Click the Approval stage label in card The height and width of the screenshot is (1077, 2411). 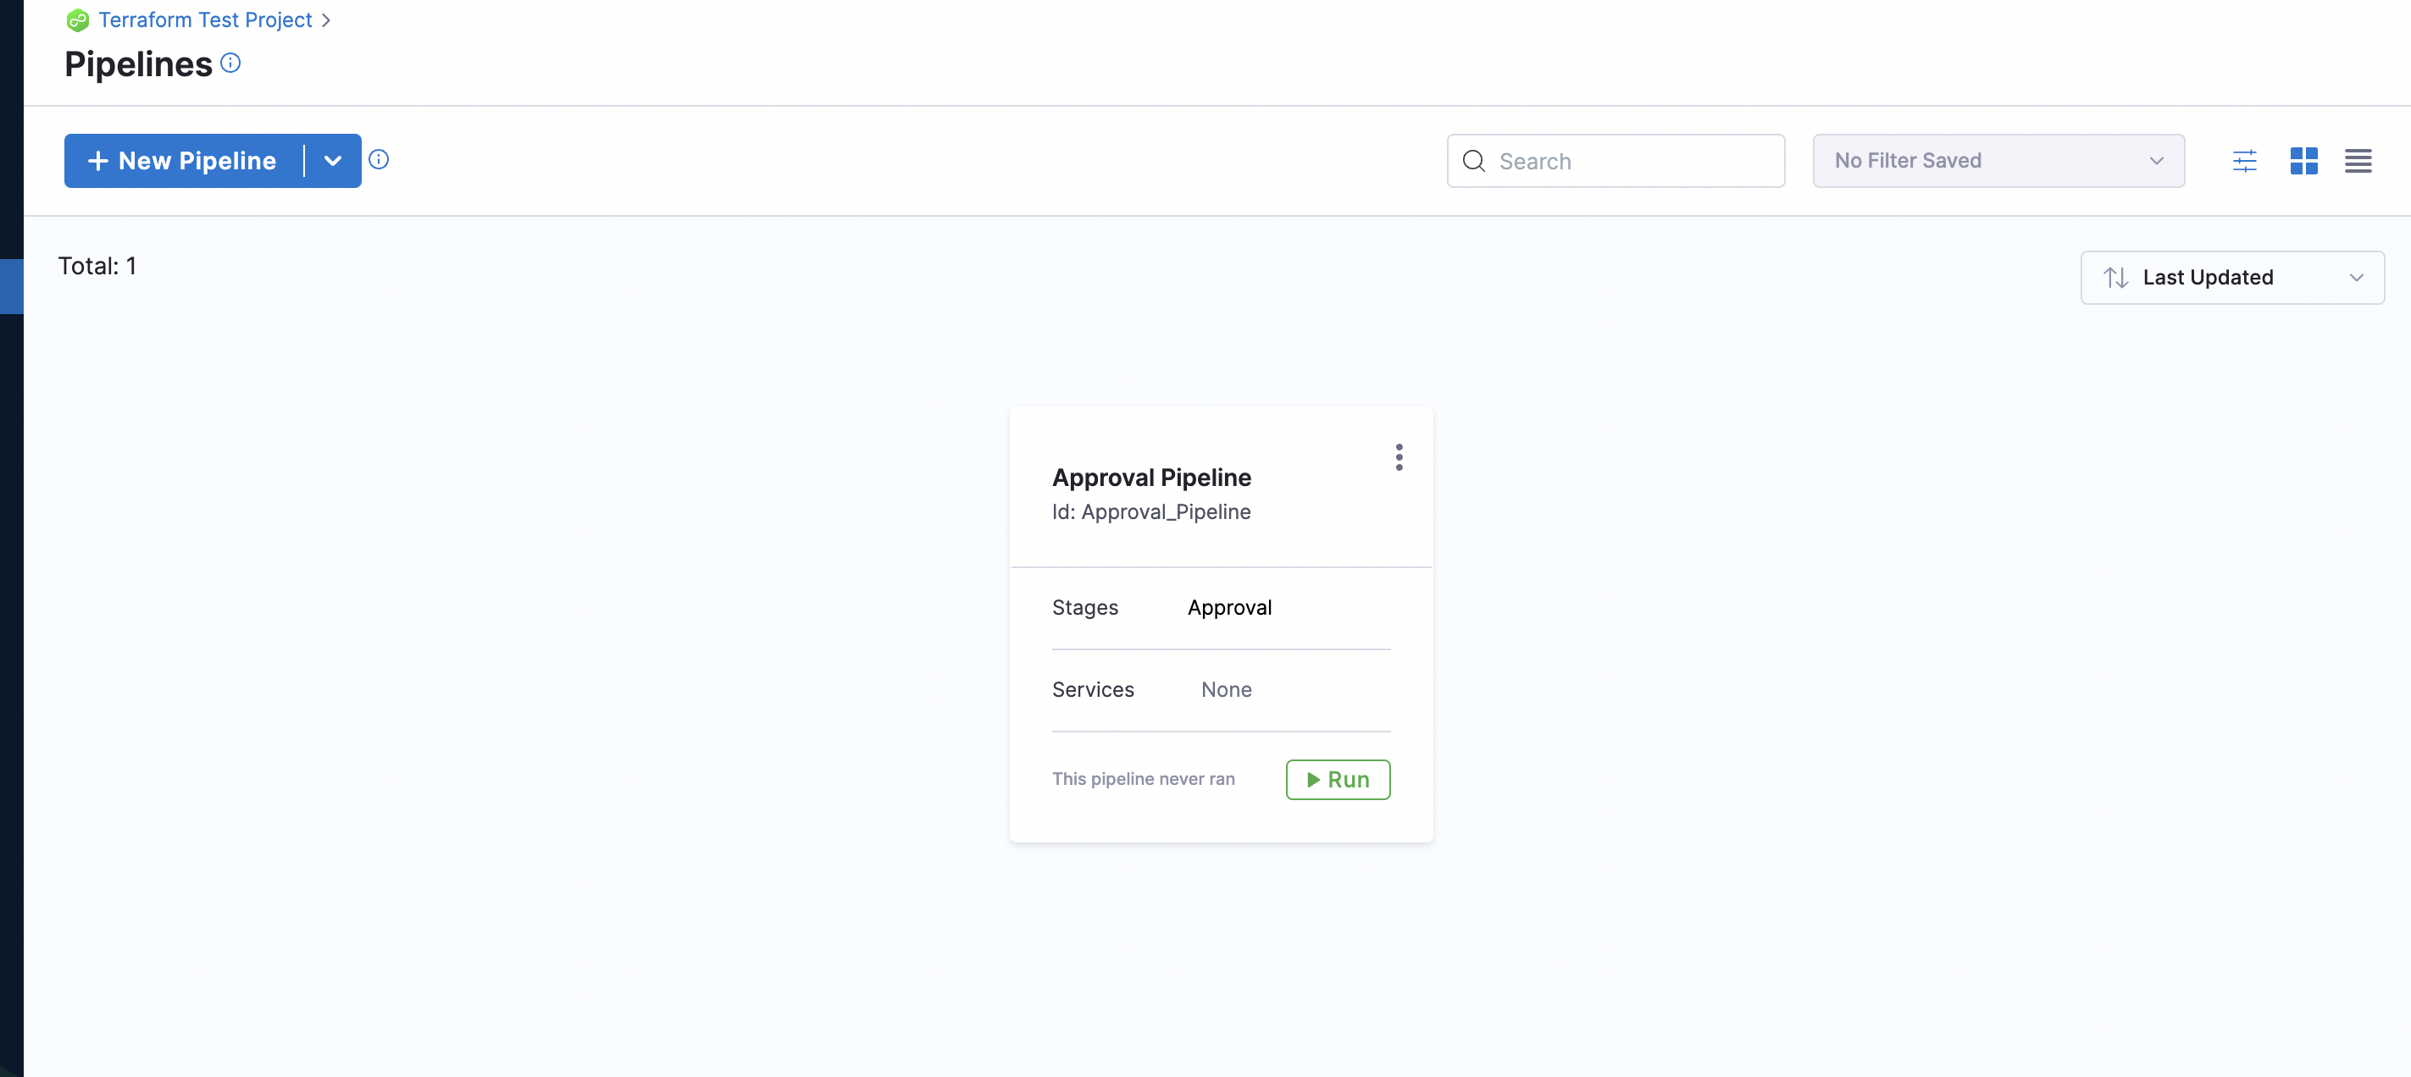coord(1229,607)
